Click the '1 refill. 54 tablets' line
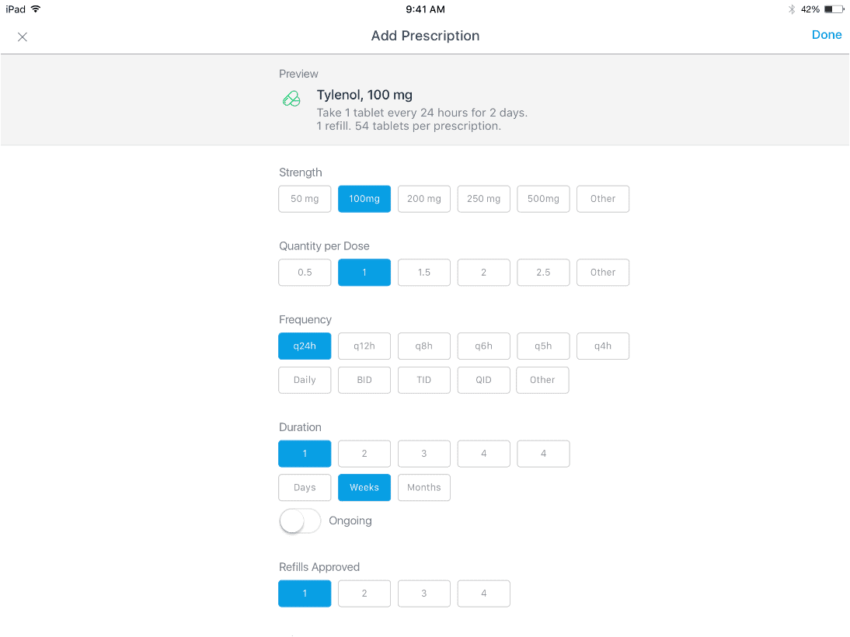Screen dimensions: 850x637 coord(409,127)
